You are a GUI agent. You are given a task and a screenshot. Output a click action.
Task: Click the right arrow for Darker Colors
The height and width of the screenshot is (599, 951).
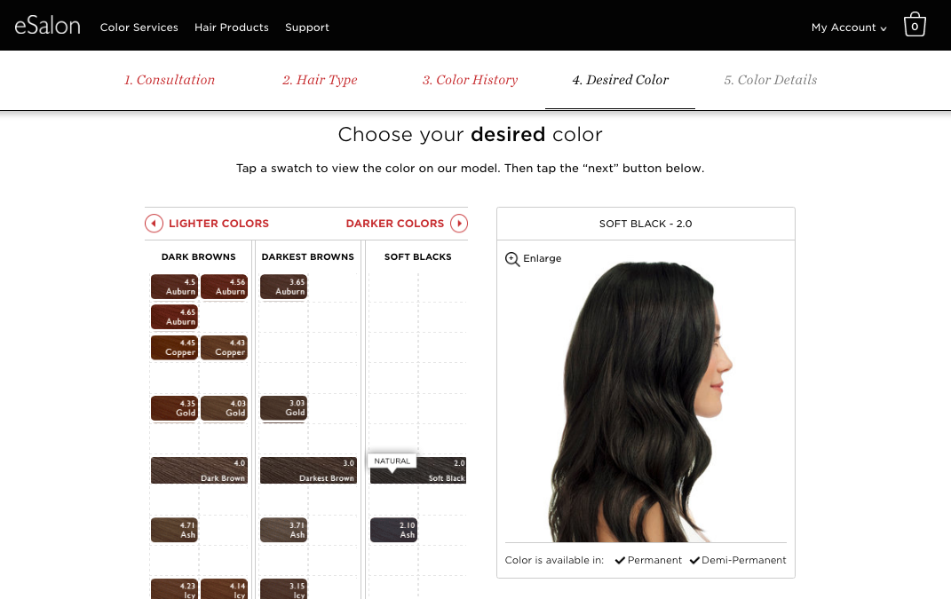coord(459,224)
